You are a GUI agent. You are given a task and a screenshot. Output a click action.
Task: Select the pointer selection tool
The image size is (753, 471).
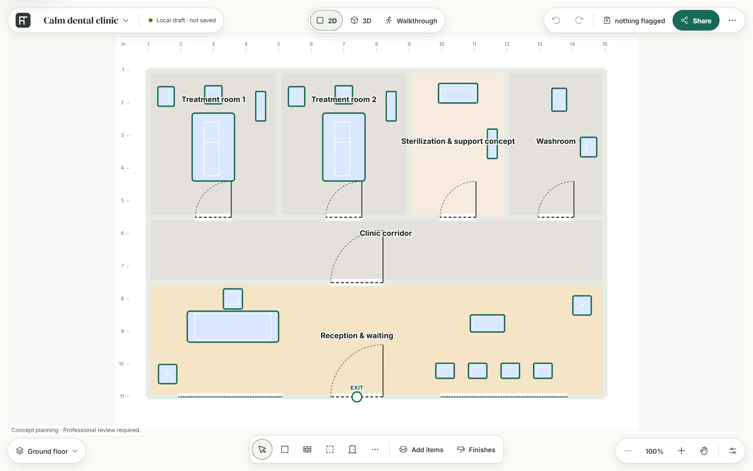pyautogui.click(x=262, y=449)
